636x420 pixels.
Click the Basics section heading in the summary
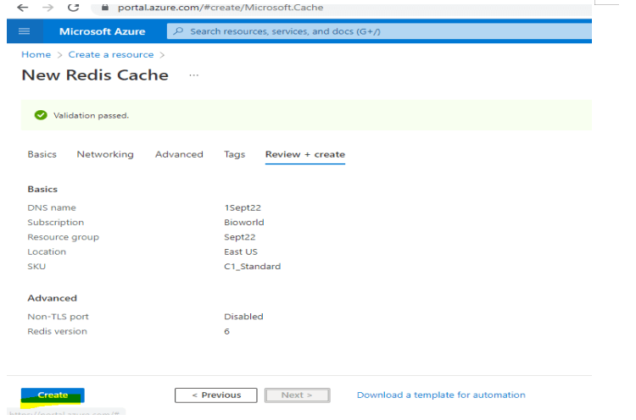coord(42,189)
